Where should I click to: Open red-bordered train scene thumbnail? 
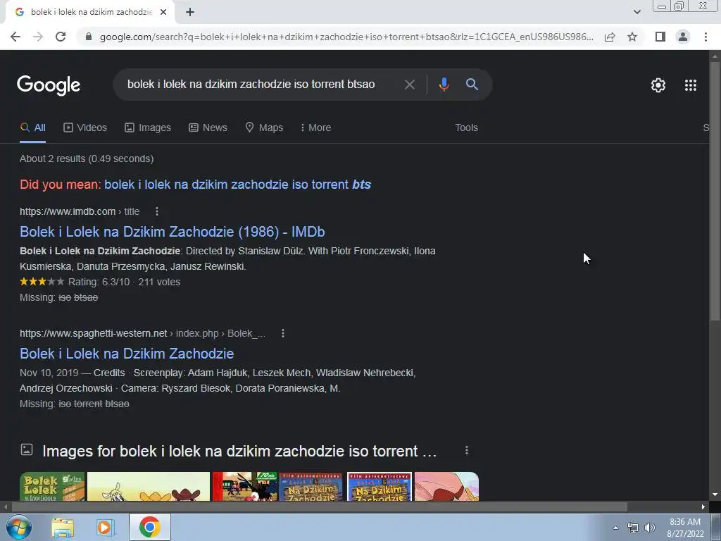(x=245, y=486)
